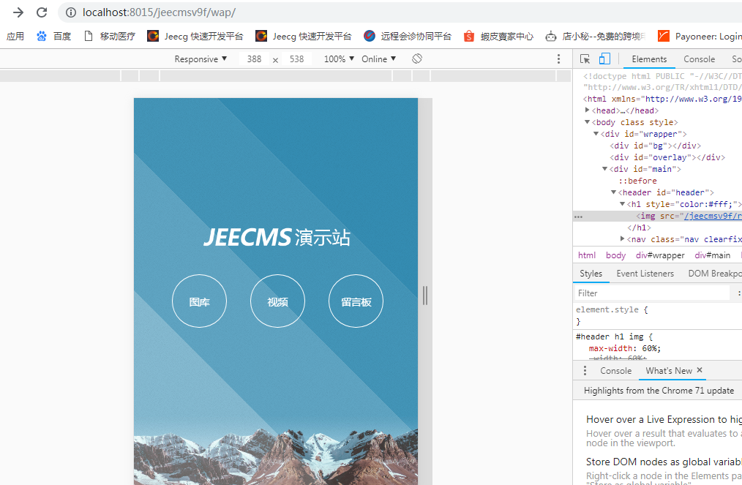This screenshot has height=485, width=742.
Task: Reload the page with refresh icon
Action: (42, 12)
